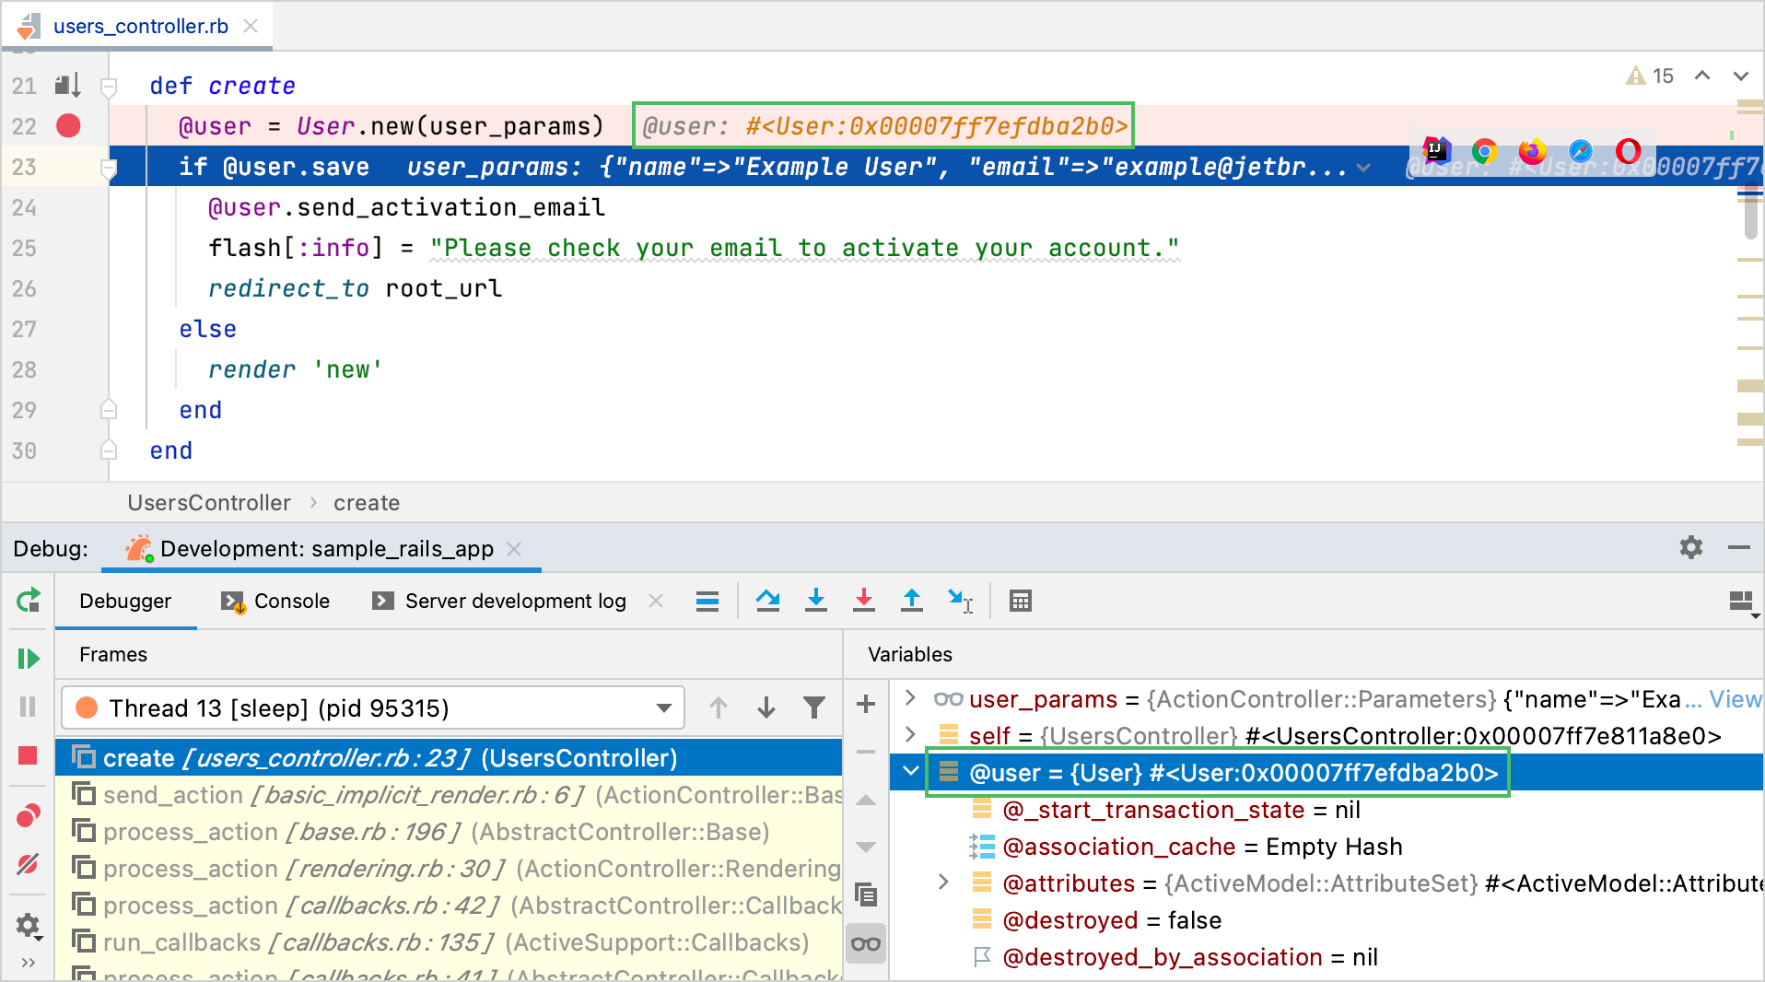Open the Thread 13 frames dropdown
The width and height of the screenshot is (1765, 982).
pos(662,708)
